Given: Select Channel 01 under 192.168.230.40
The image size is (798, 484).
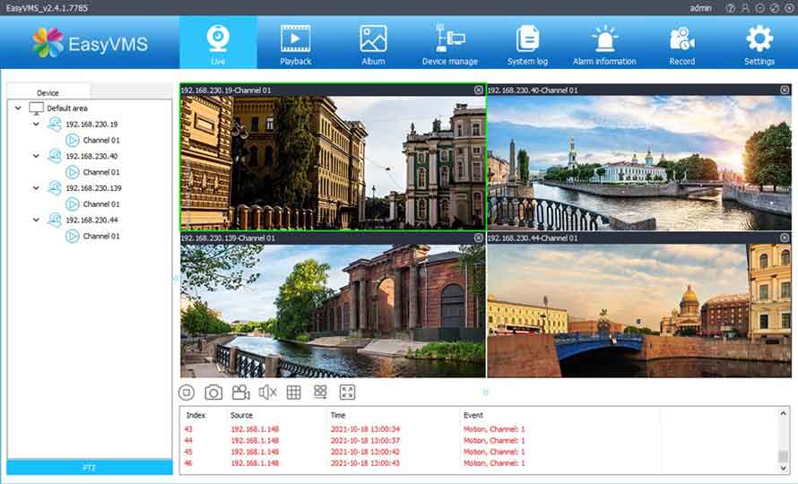Looking at the screenshot, I should (x=100, y=172).
